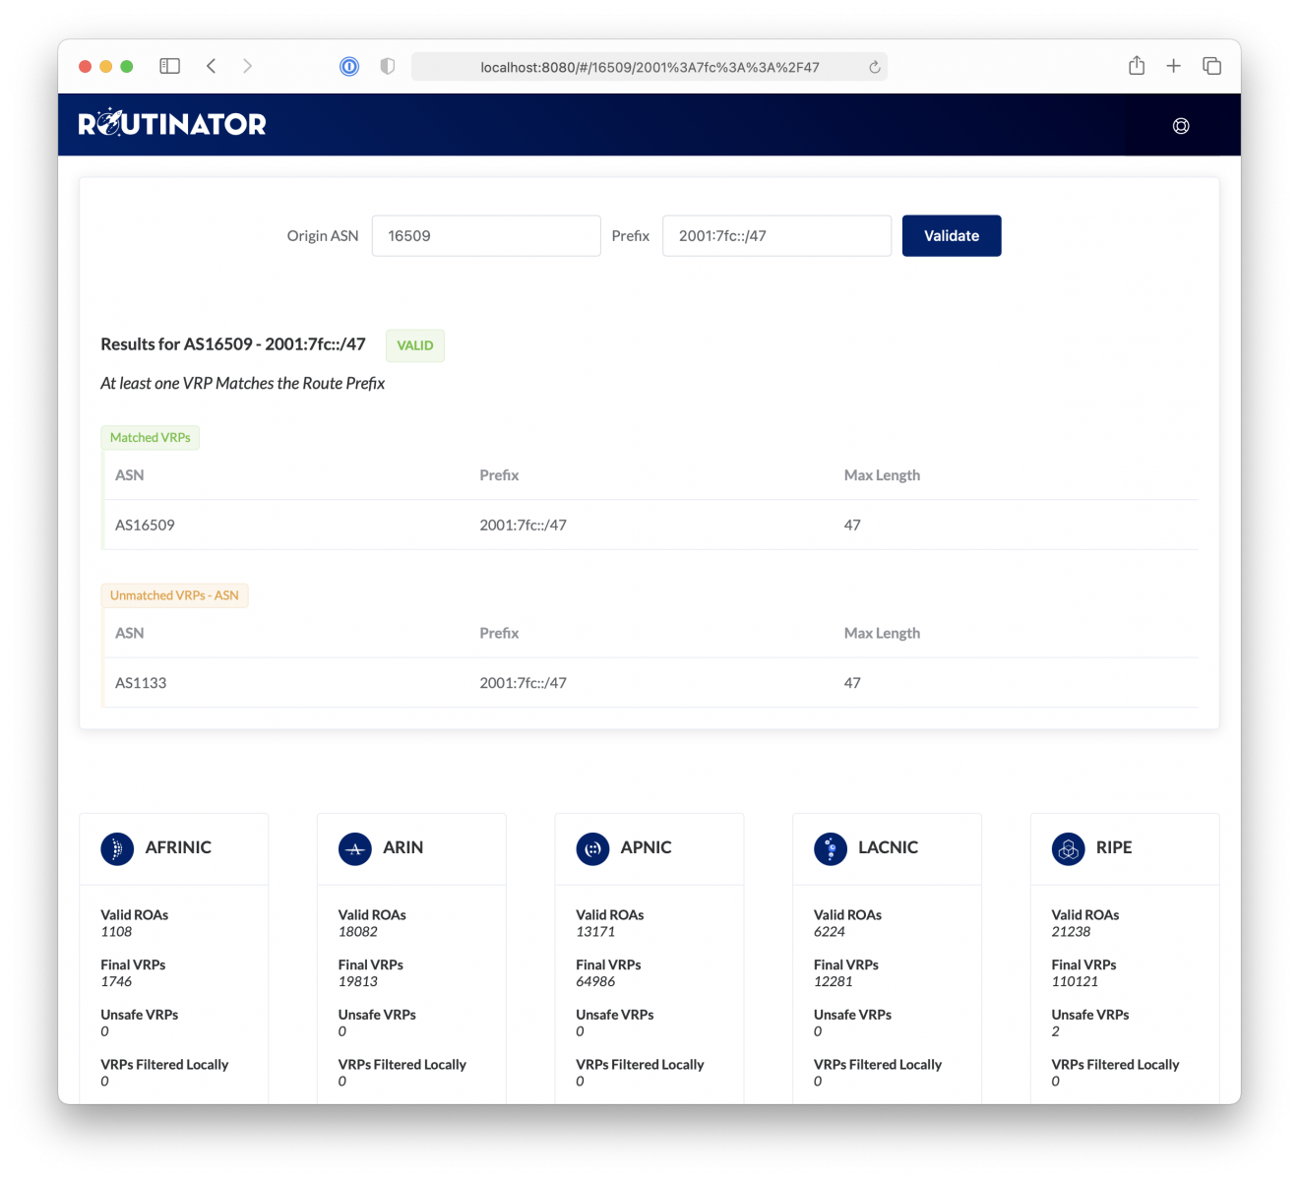The height and width of the screenshot is (1181, 1299).
Task: Expand the Unmatched VRPs - ASN section
Action: coord(174,594)
